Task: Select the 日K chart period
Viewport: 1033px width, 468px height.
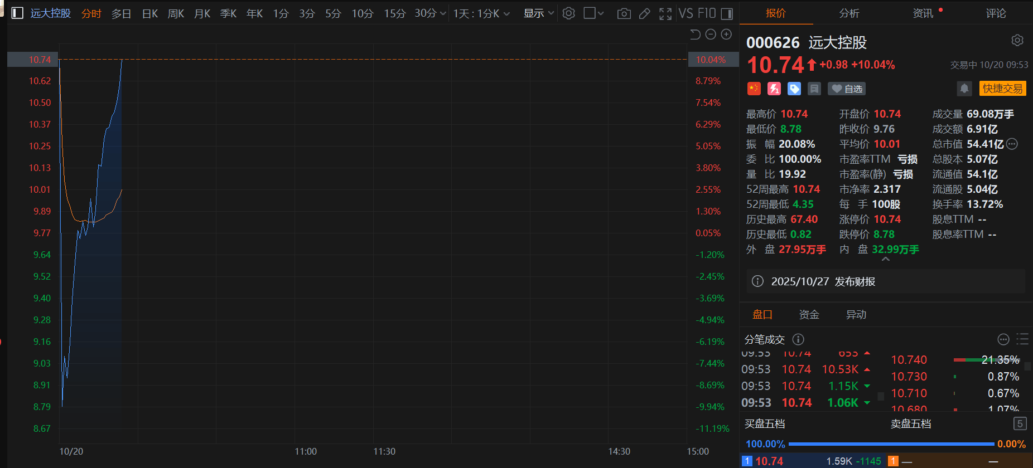Action: click(149, 13)
